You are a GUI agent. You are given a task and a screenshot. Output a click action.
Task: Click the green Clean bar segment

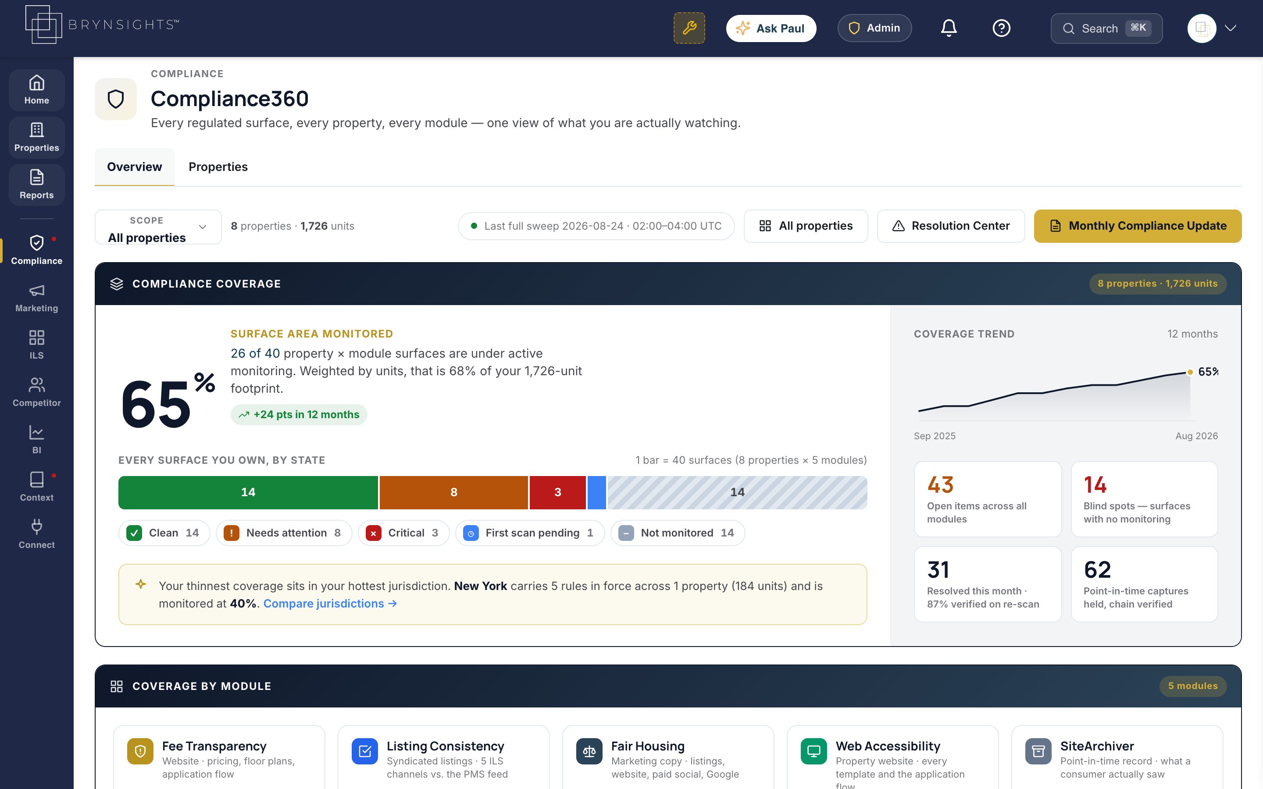point(248,492)
